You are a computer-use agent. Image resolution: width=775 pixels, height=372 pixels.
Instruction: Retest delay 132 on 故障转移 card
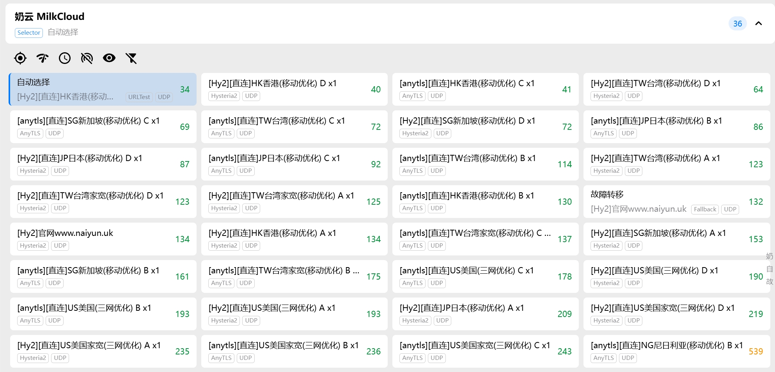tap(756, 202)
